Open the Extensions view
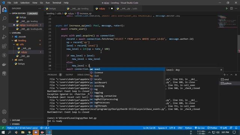 [x=4, y=46]
